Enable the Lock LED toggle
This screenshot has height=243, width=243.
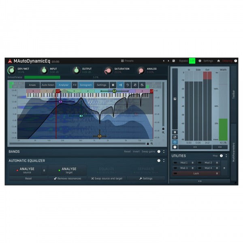175,173
